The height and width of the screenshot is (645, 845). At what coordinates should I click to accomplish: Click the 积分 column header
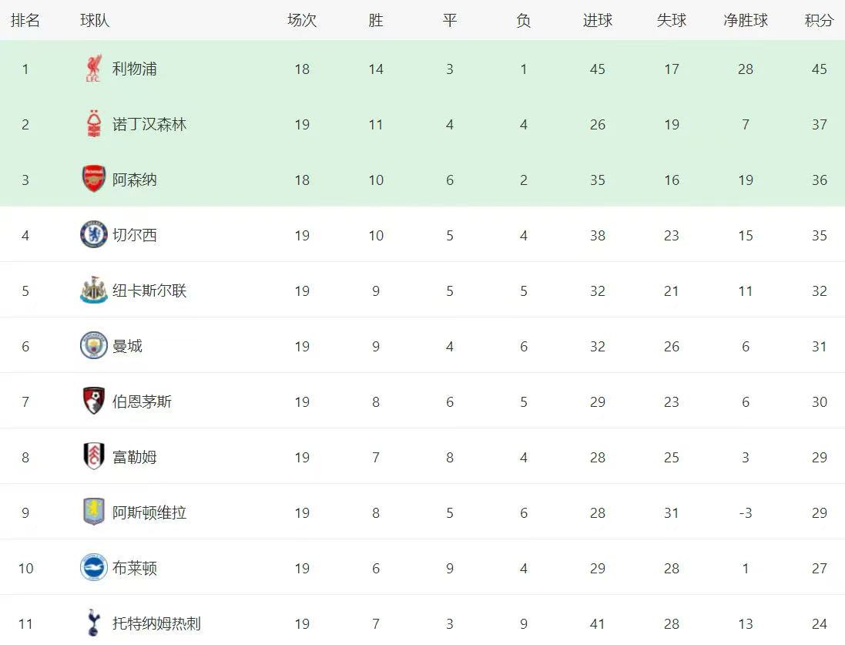coord(819,21)
